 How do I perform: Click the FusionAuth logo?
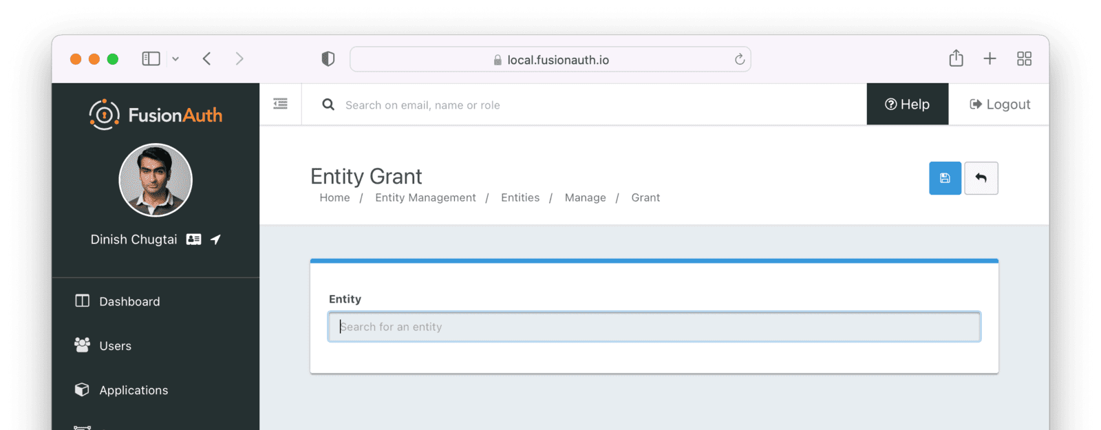click(x=156, y=115)
